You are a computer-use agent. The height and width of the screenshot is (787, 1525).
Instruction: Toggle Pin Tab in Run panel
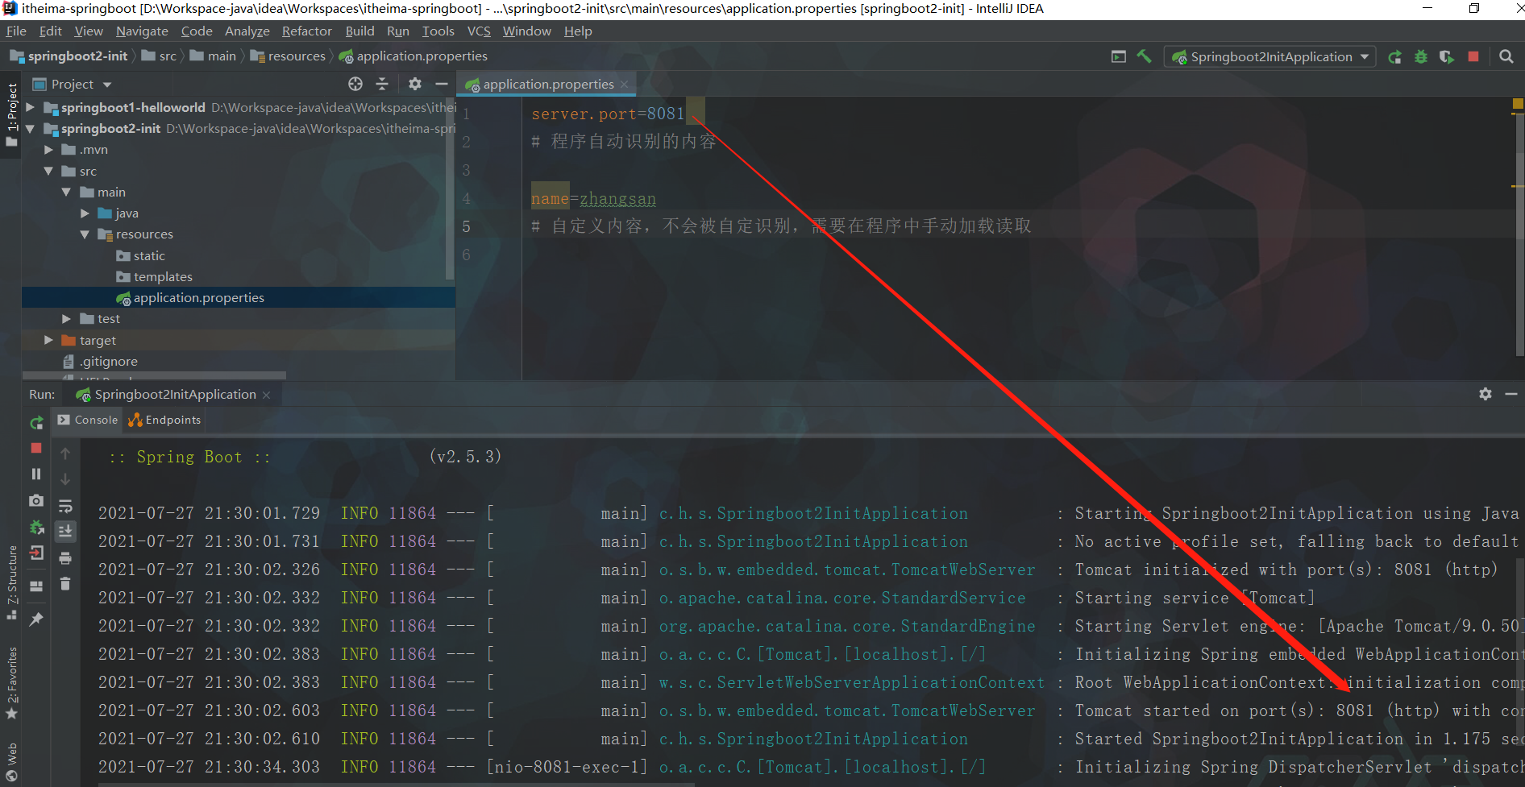[x=36, y=619]
